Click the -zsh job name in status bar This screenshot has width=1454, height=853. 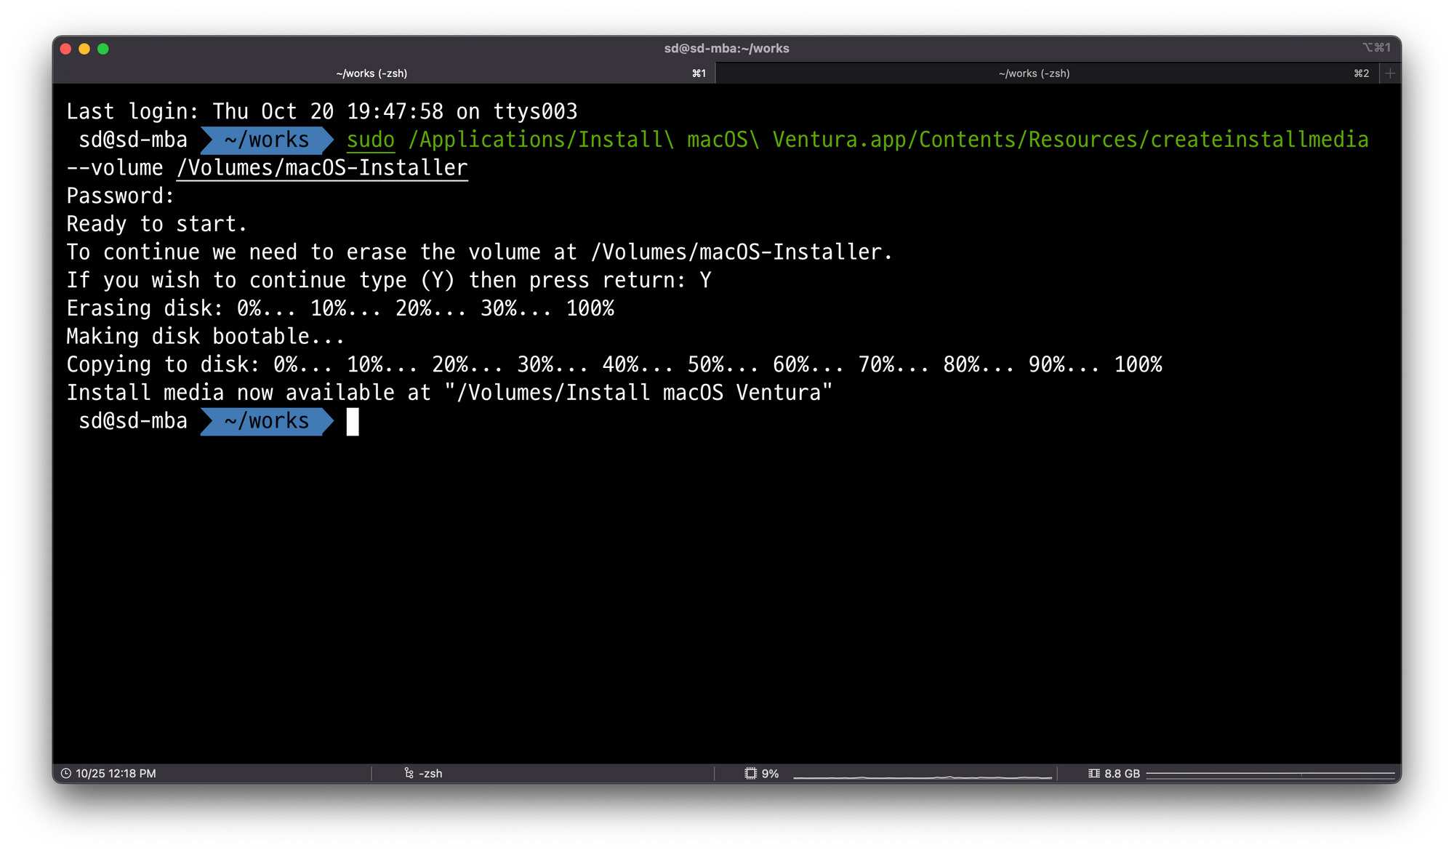tap(430, 773)
